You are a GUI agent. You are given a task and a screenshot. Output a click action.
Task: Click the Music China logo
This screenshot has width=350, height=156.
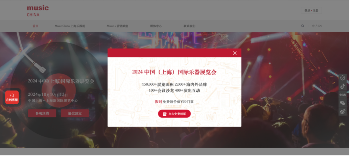38,11
